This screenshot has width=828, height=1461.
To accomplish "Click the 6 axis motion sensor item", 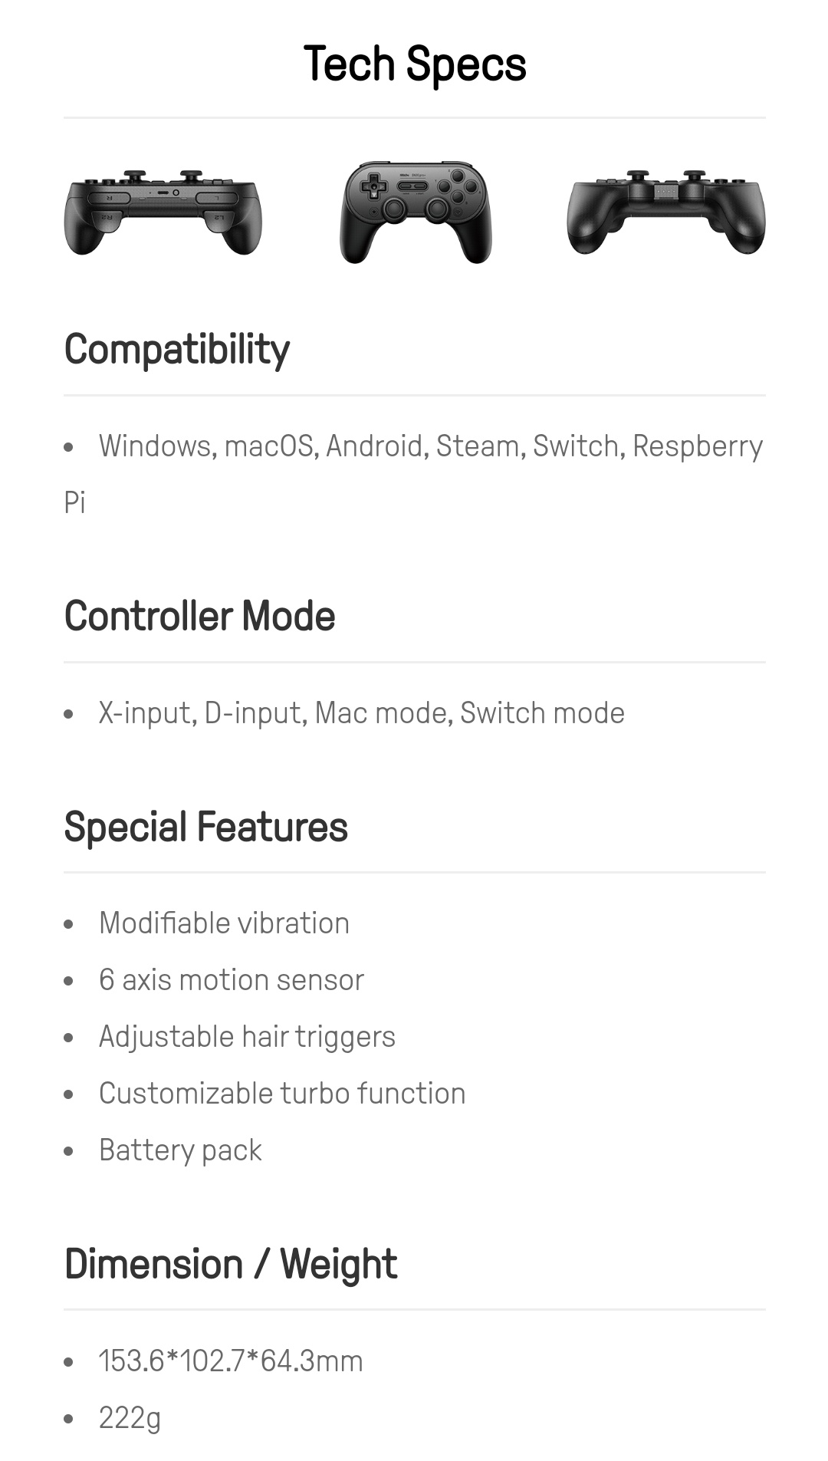I will [231, 980].
